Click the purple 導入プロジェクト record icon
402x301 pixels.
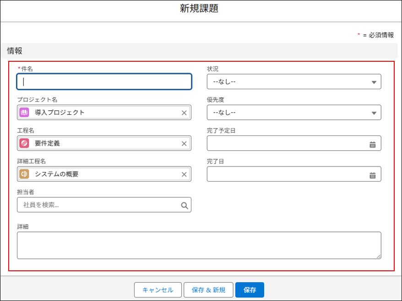(x=24, y=113)
